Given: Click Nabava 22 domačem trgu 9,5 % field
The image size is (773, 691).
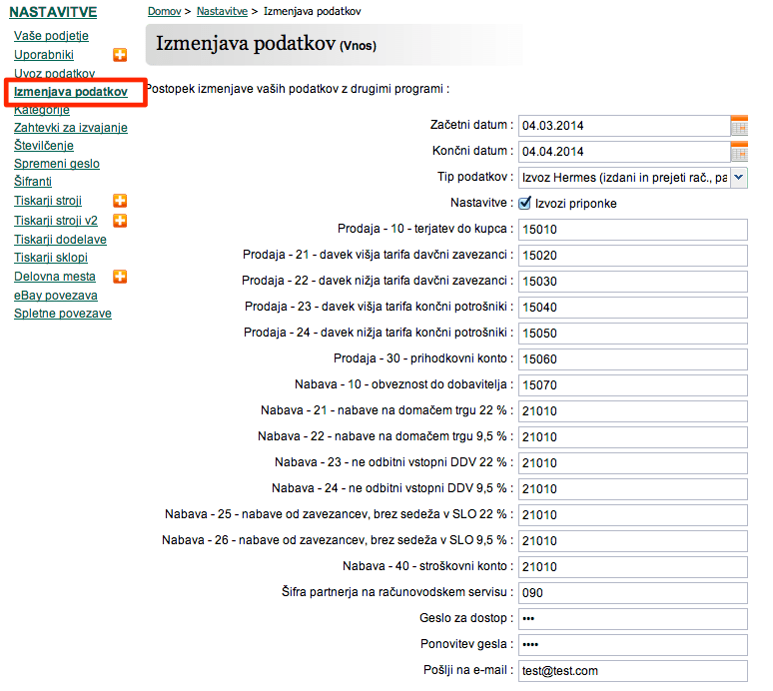Looking at the screenshot, I should click(633, 437).
